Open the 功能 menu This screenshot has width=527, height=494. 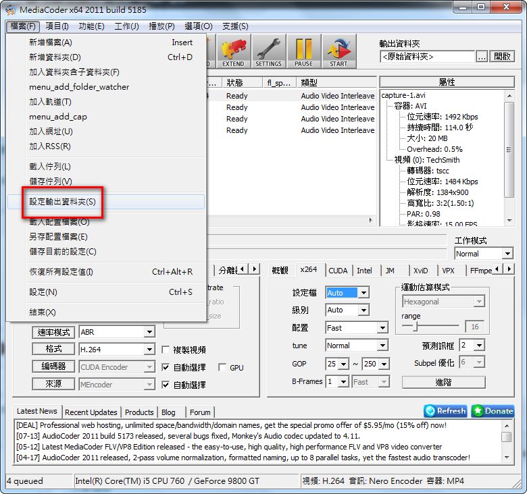(x=91, y=26)
